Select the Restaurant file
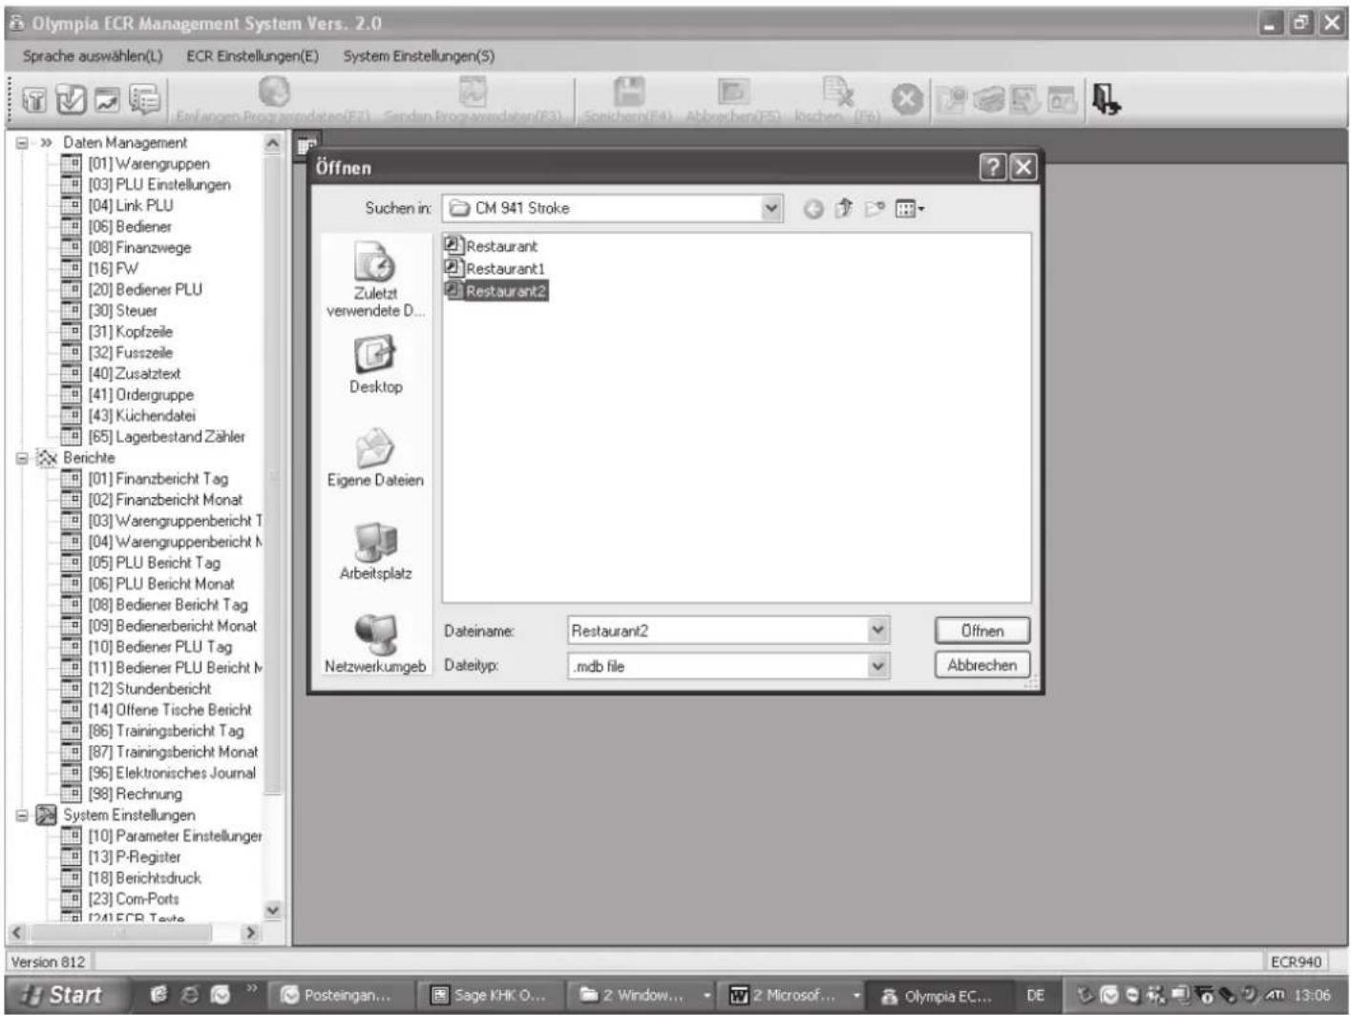The image size is (1351, 1015). point(491,246)
